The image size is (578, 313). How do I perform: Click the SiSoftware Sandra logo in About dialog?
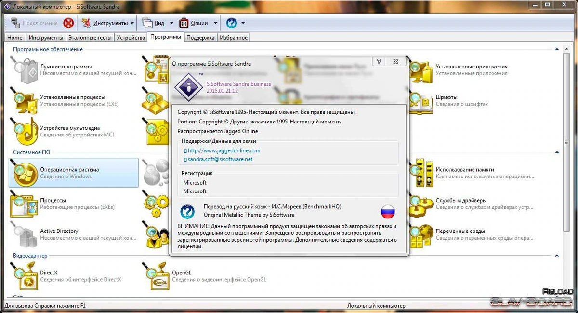[x=188, y=87]
